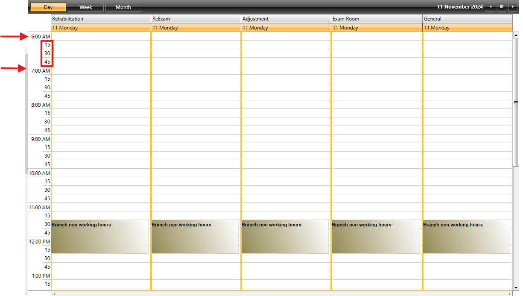Click the vertical scrollbar down arrow
Image resolution: width=523 pixels, height=296 pixels.
(516, 287)
